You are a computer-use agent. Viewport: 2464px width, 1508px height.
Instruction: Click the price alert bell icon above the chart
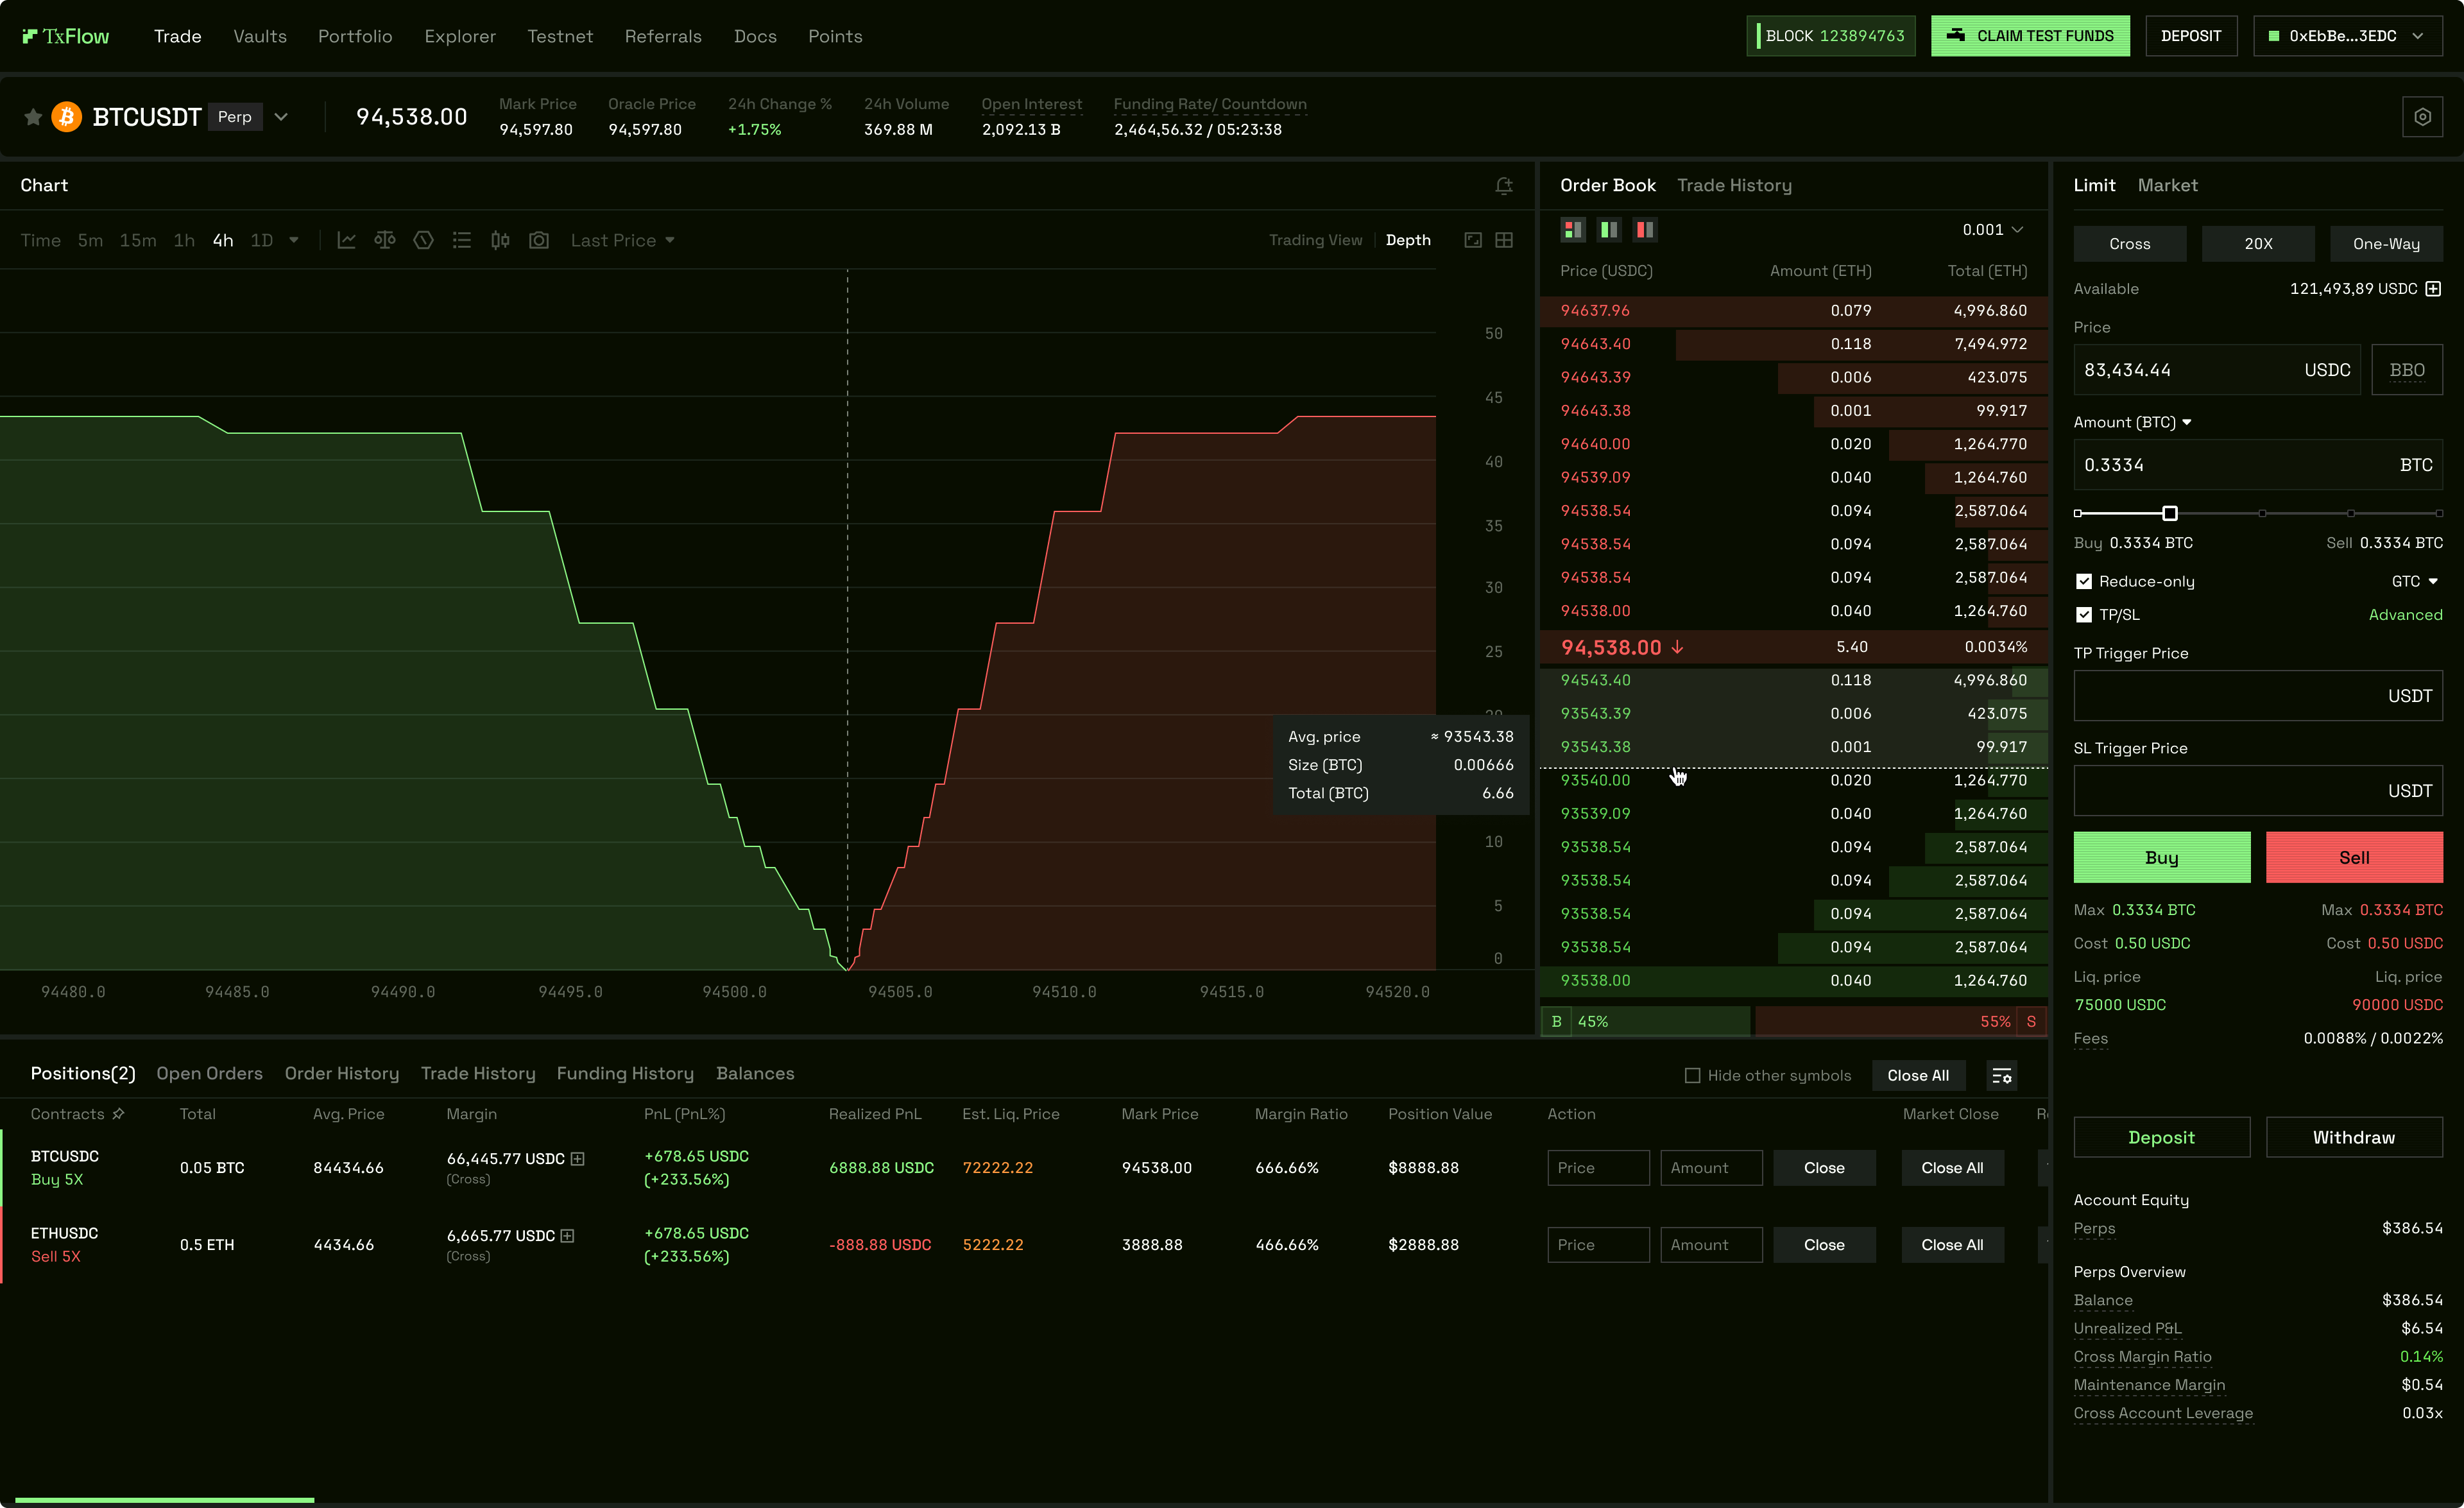(1504, 186)
